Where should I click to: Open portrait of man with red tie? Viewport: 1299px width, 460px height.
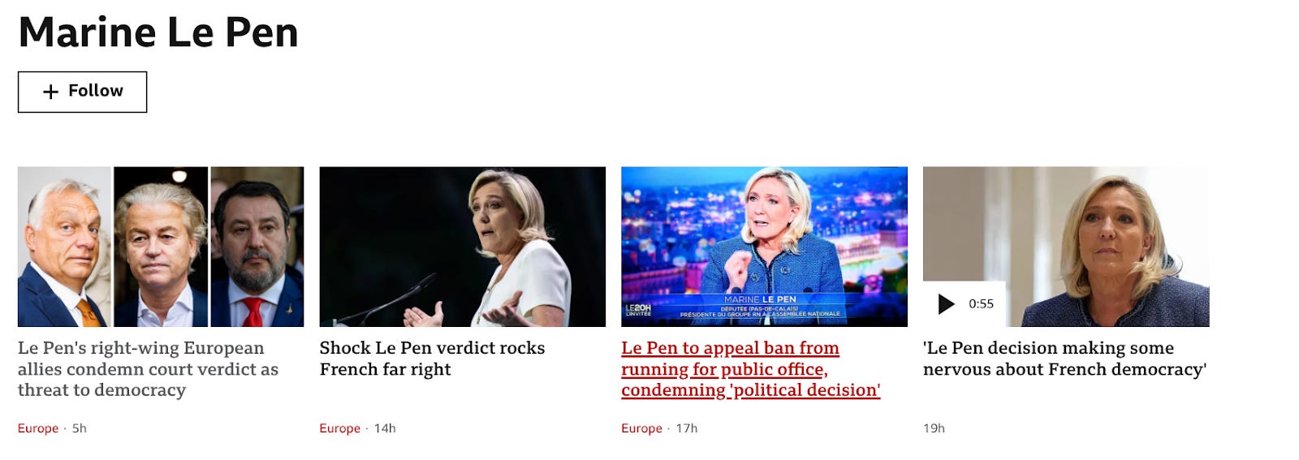257,247
